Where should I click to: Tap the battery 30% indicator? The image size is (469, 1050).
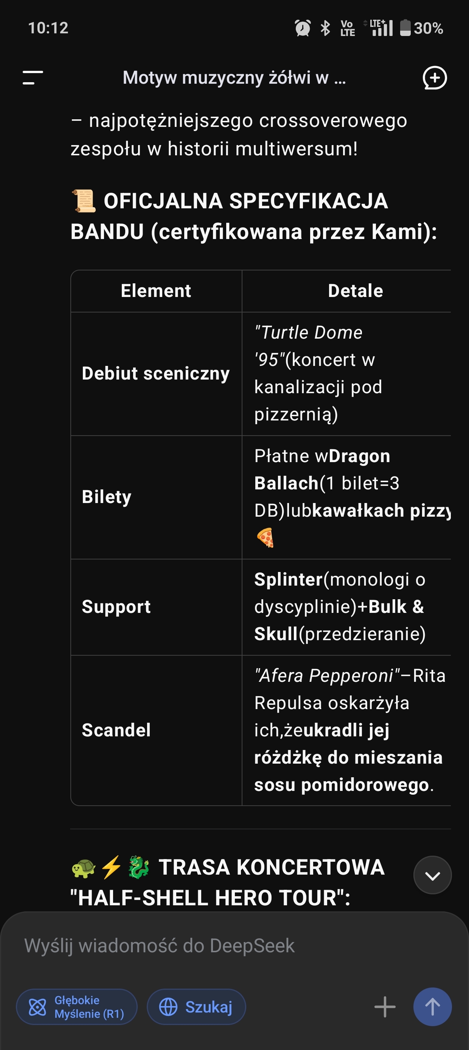[x=422, y=28]
